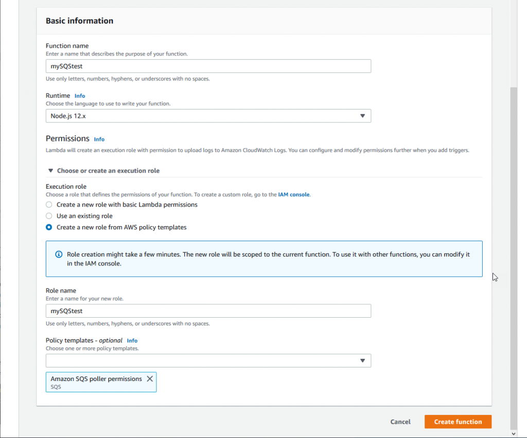Click the Info icon beside Permissions
The image size is (527, 438).
[99, 139]
